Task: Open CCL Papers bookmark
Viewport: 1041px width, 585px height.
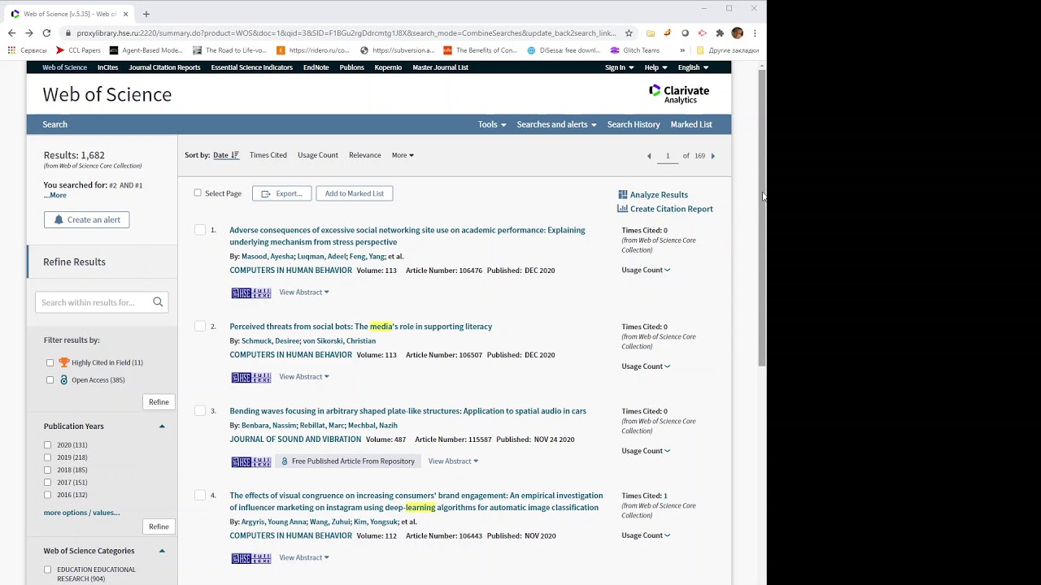Action: coord(78,50)
